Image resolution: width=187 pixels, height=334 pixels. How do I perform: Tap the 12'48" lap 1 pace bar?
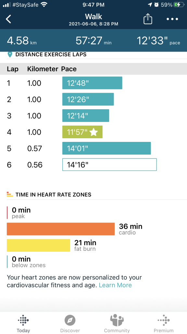click(92, 83)
